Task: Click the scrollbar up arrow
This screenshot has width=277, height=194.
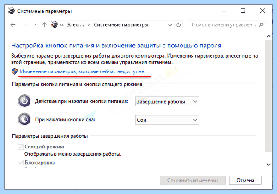Action: pos(269,36)
